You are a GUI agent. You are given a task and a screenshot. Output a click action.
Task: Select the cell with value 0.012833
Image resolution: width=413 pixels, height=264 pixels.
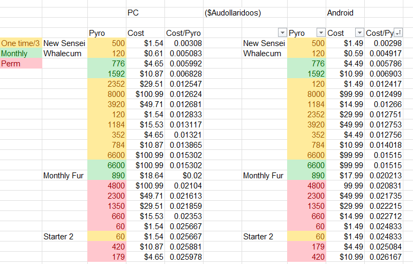tap(184, 115)
